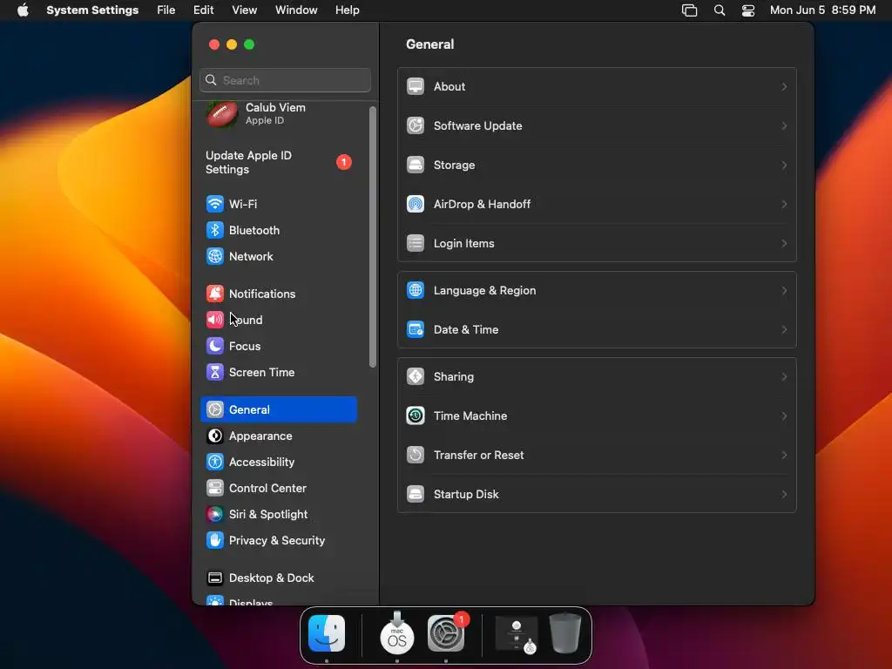Expand Startup Disk chevron
The image size is (892, 669).
[784, 494]
